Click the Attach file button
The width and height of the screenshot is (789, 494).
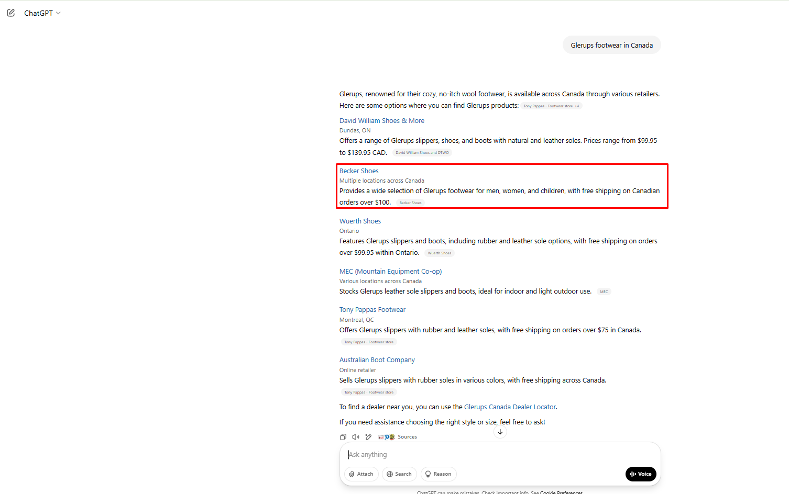[x=361, y=474]
